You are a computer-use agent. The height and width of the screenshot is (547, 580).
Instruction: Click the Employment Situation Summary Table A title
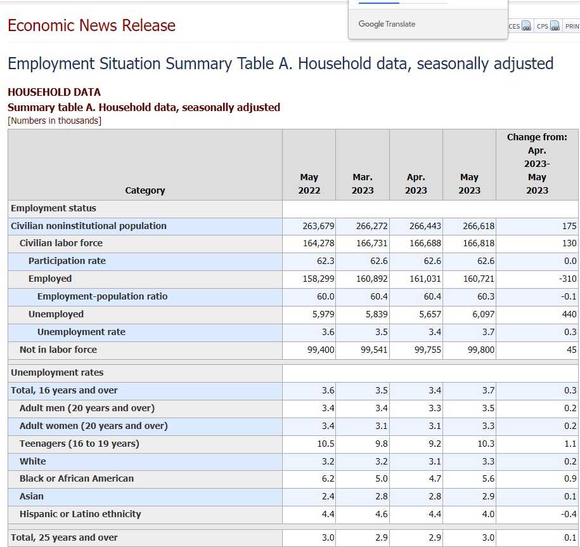point(280,63)
